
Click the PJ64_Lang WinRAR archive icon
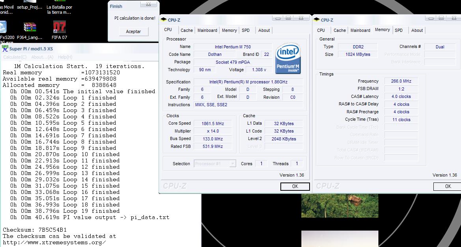tap(30, 28)
